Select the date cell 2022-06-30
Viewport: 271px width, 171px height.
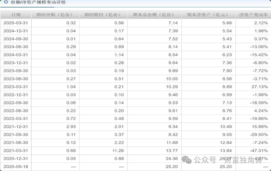(x=16, y=111)
